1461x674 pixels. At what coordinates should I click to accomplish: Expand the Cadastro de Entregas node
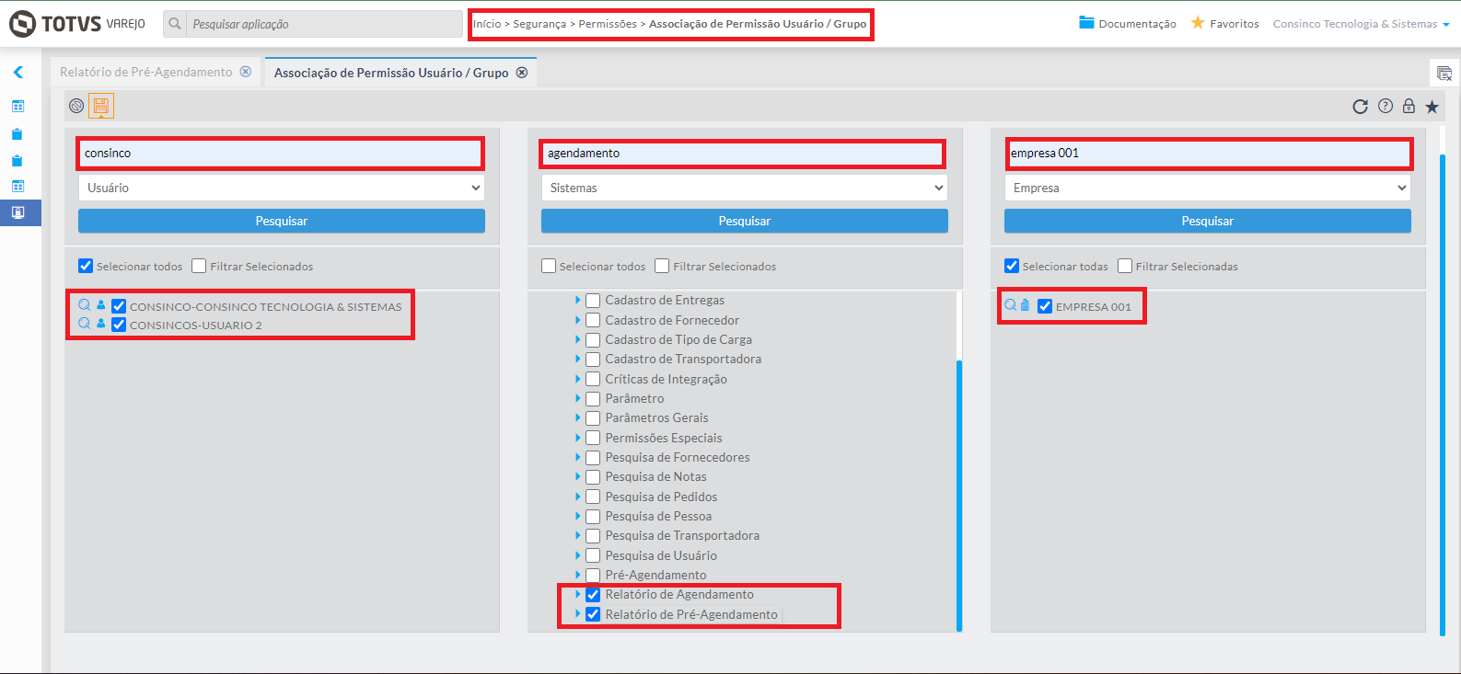(x=577, y=300)
